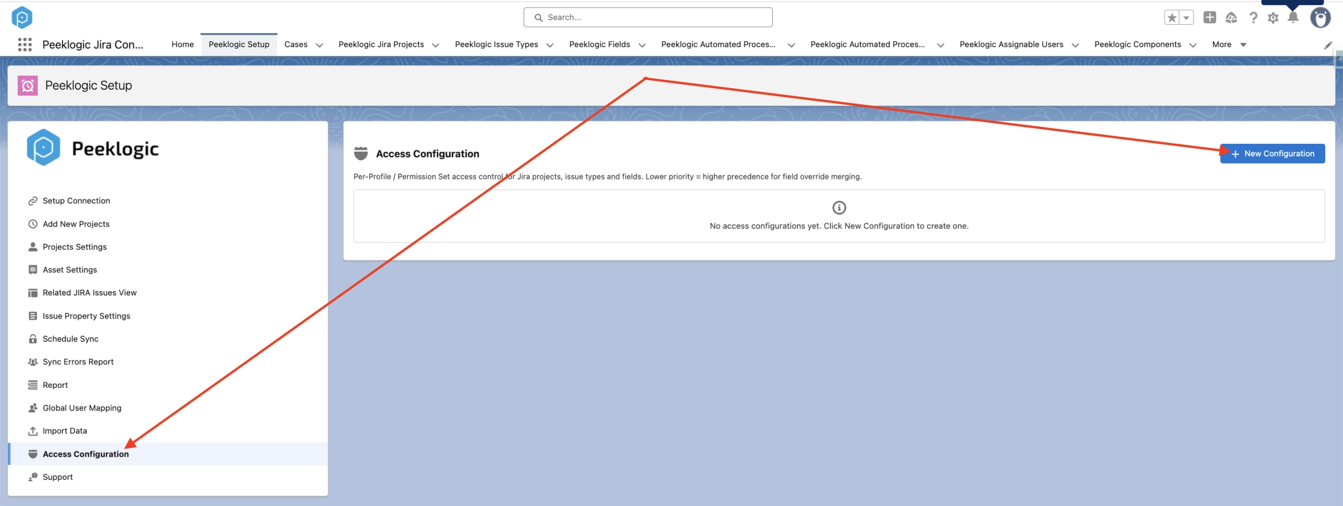
Task: Open the Peeklogic Components tab
Action: tap(1137, 45)
